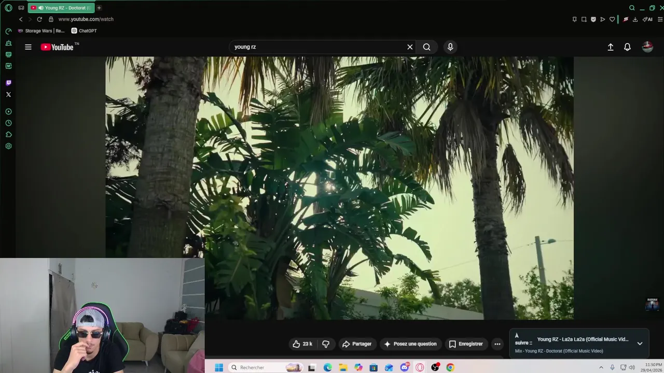
Task: Open ad blocker shield icon
Action: pyautogui.click(x=593, y=19)
